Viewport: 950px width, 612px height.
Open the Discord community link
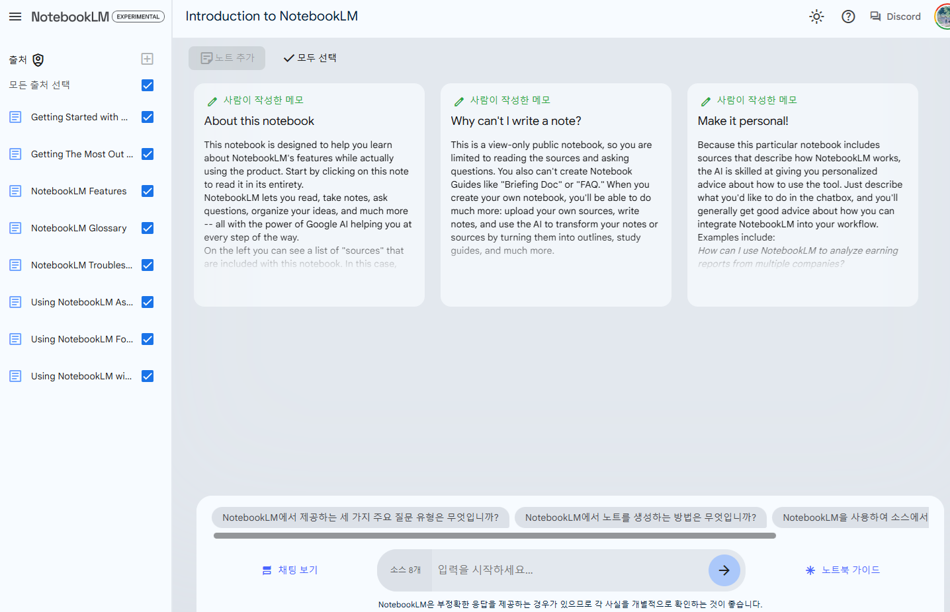895,17
